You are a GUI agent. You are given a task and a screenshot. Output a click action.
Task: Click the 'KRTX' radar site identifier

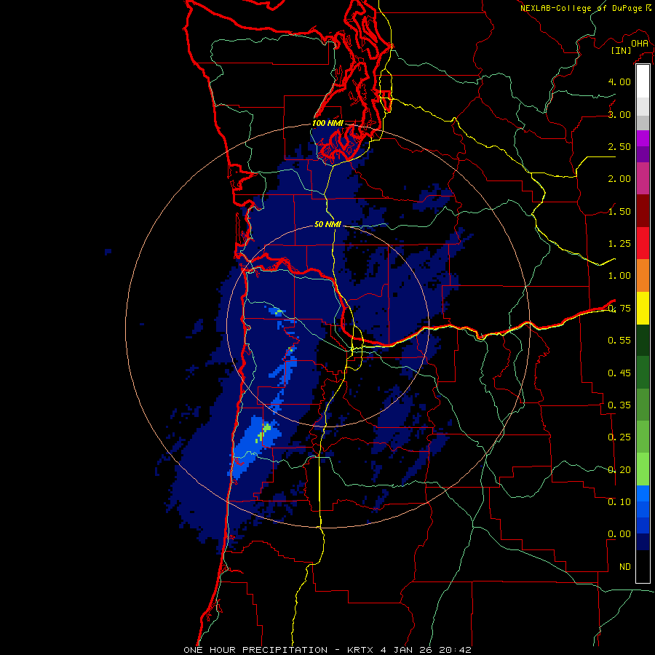(360, 650)
